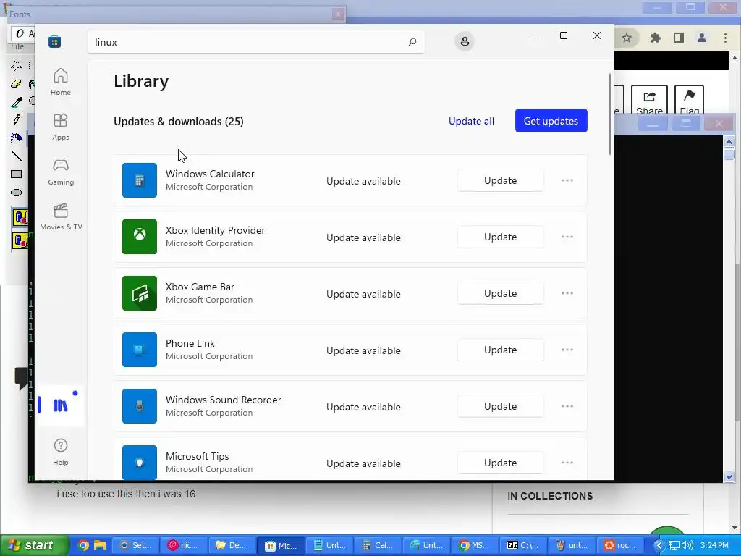Open more options for Xbox Game Bar
The height and width of the screenshot is (556, 741).
(x=567, y=293)
